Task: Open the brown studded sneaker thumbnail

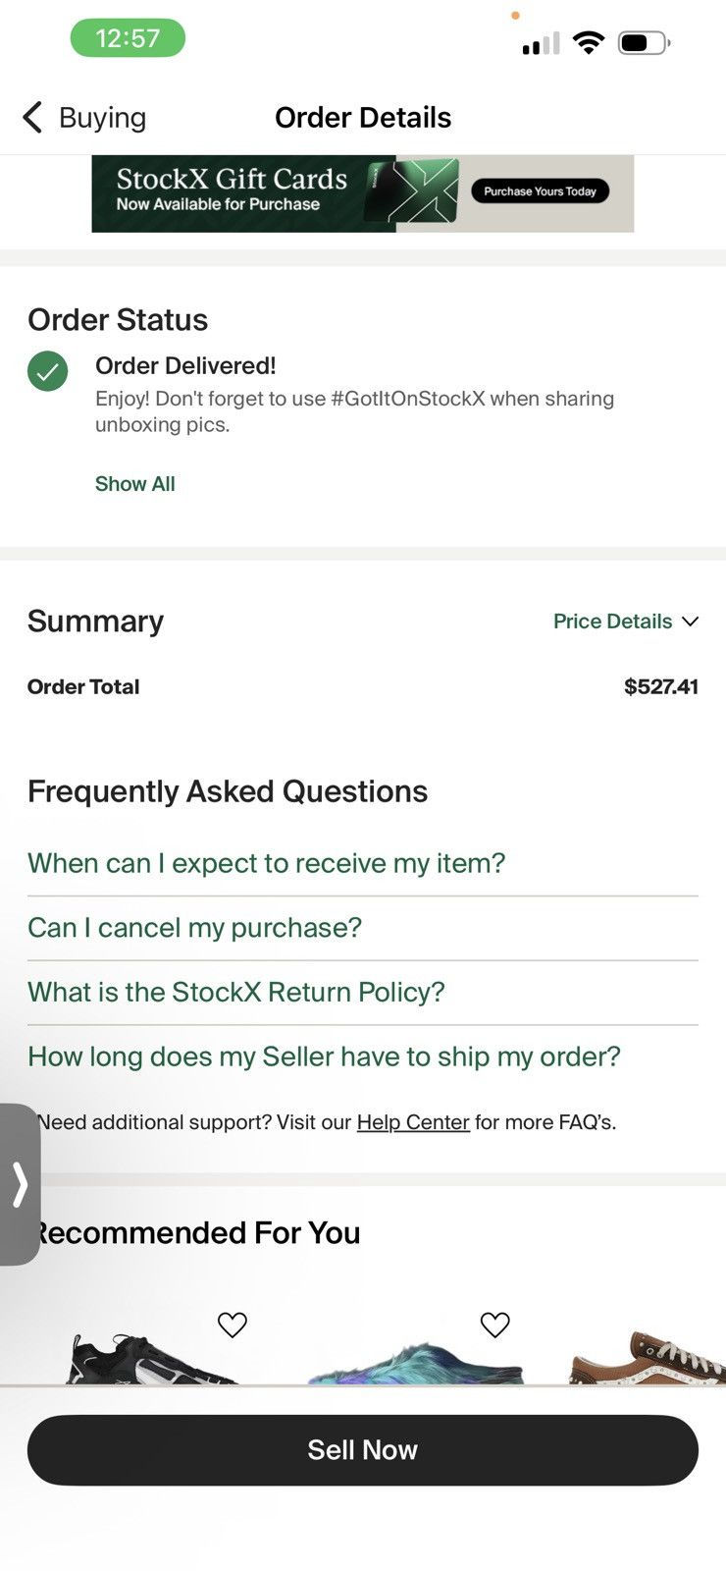Action: 648,1355
